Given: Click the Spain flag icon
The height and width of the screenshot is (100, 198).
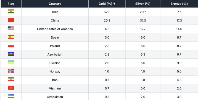Looking at the screenshot, I should [11, 37].
